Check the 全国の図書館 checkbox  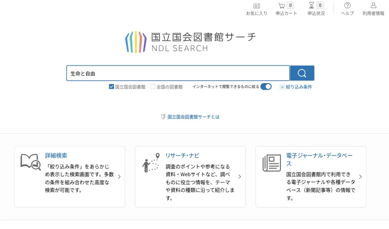pyautogui.click(x=153, y=87)
